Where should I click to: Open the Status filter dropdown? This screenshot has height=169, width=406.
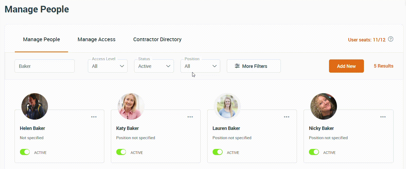pyautogui.click(x=154, y=66)
